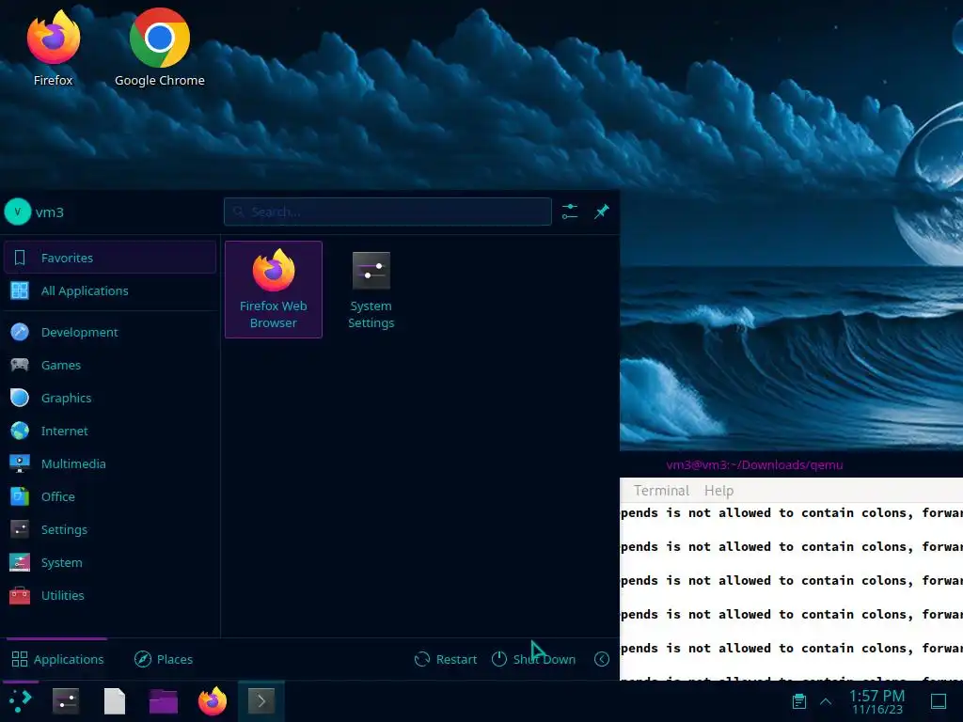Open launcher configure settings icon

570,212
